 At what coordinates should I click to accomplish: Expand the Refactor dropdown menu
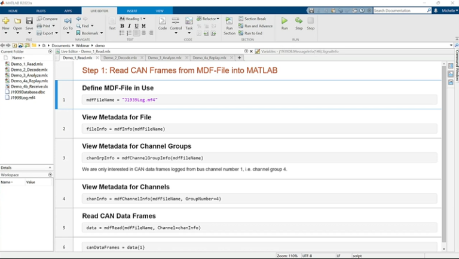tap(209, 18)
